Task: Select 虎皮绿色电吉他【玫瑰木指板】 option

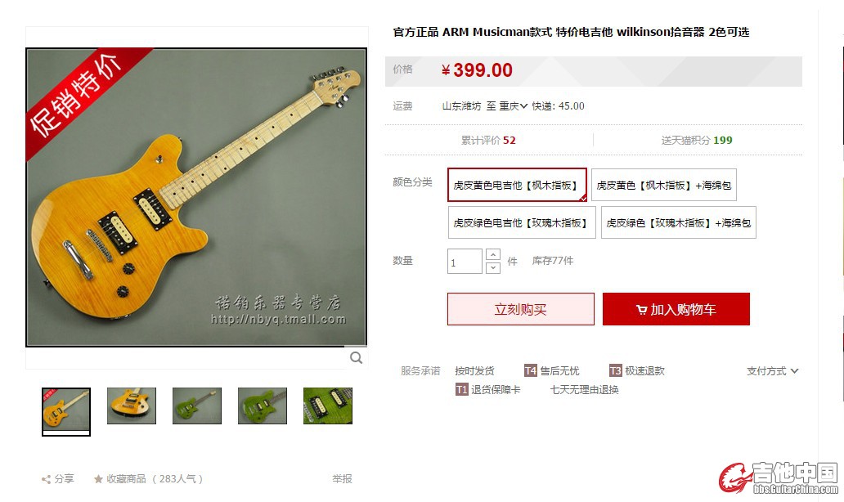Action: [522, 222]
